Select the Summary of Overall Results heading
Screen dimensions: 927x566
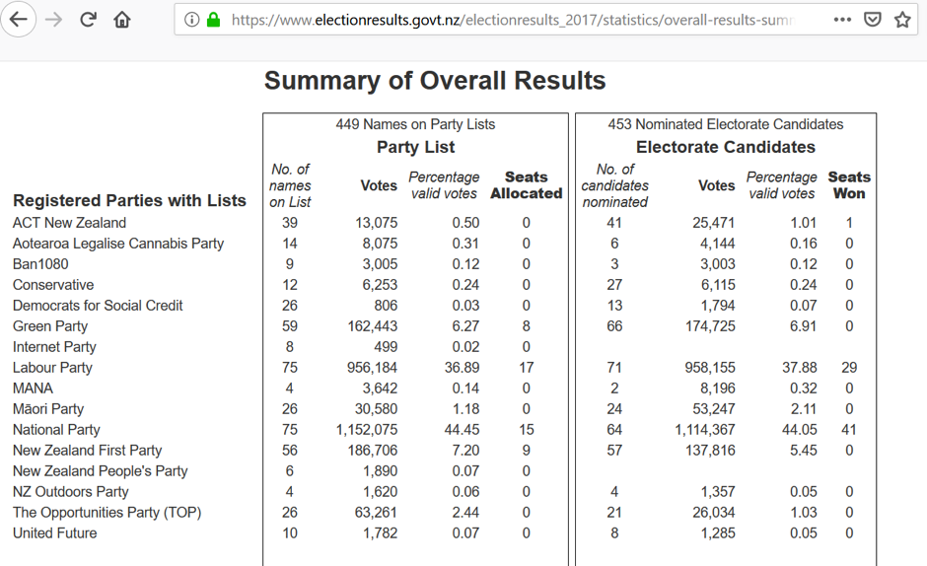435,81
